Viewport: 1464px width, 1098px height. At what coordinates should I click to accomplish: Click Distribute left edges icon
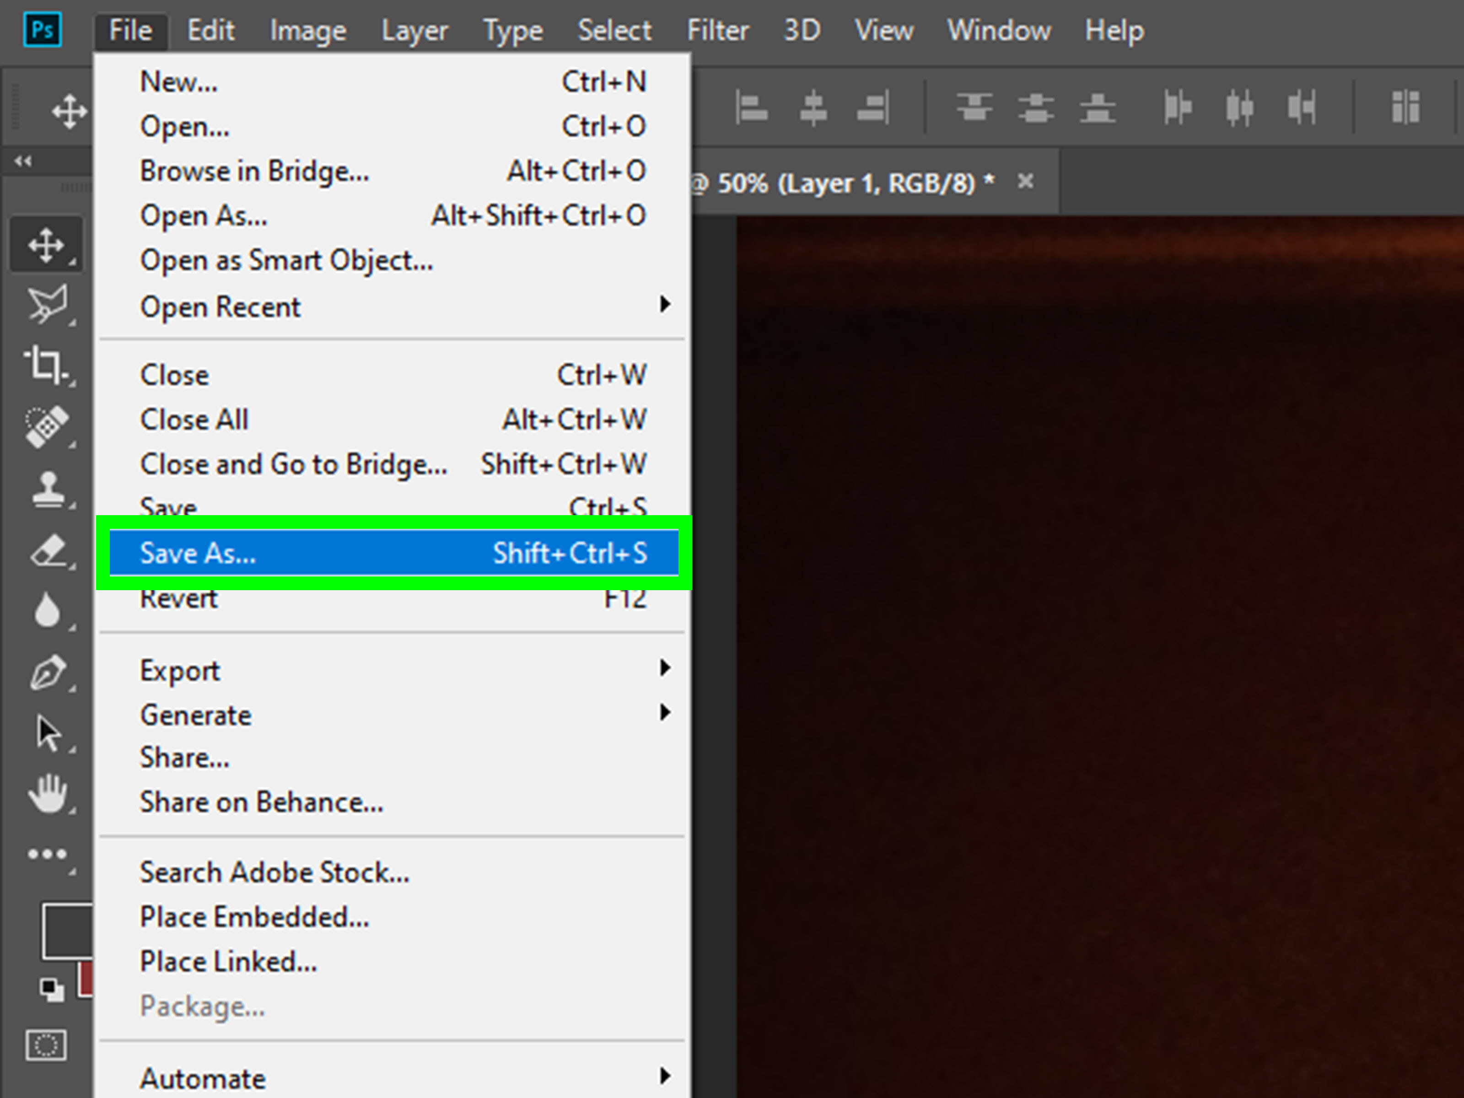click(1178, 107)
